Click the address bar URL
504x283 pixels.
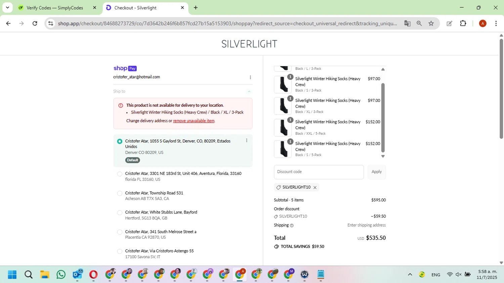227,23
